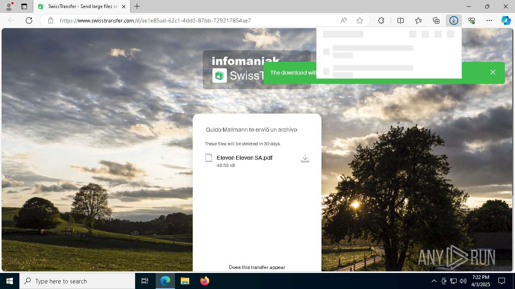Open the notification center
Image resolution: width=515 pixels, height=289 pixels.
point(502,281)
